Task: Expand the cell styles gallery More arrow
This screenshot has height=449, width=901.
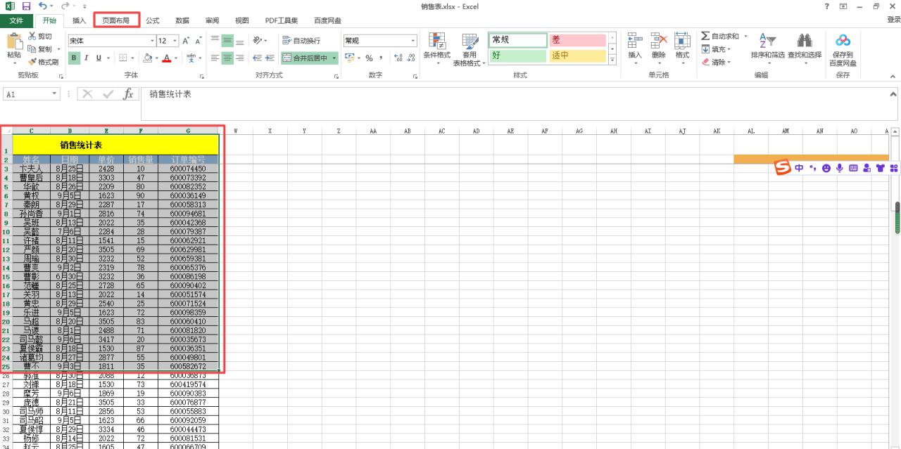Action: coord(612,61)
